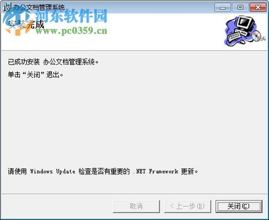Click the .NET Framework words in the notice

tap(156, 171)
